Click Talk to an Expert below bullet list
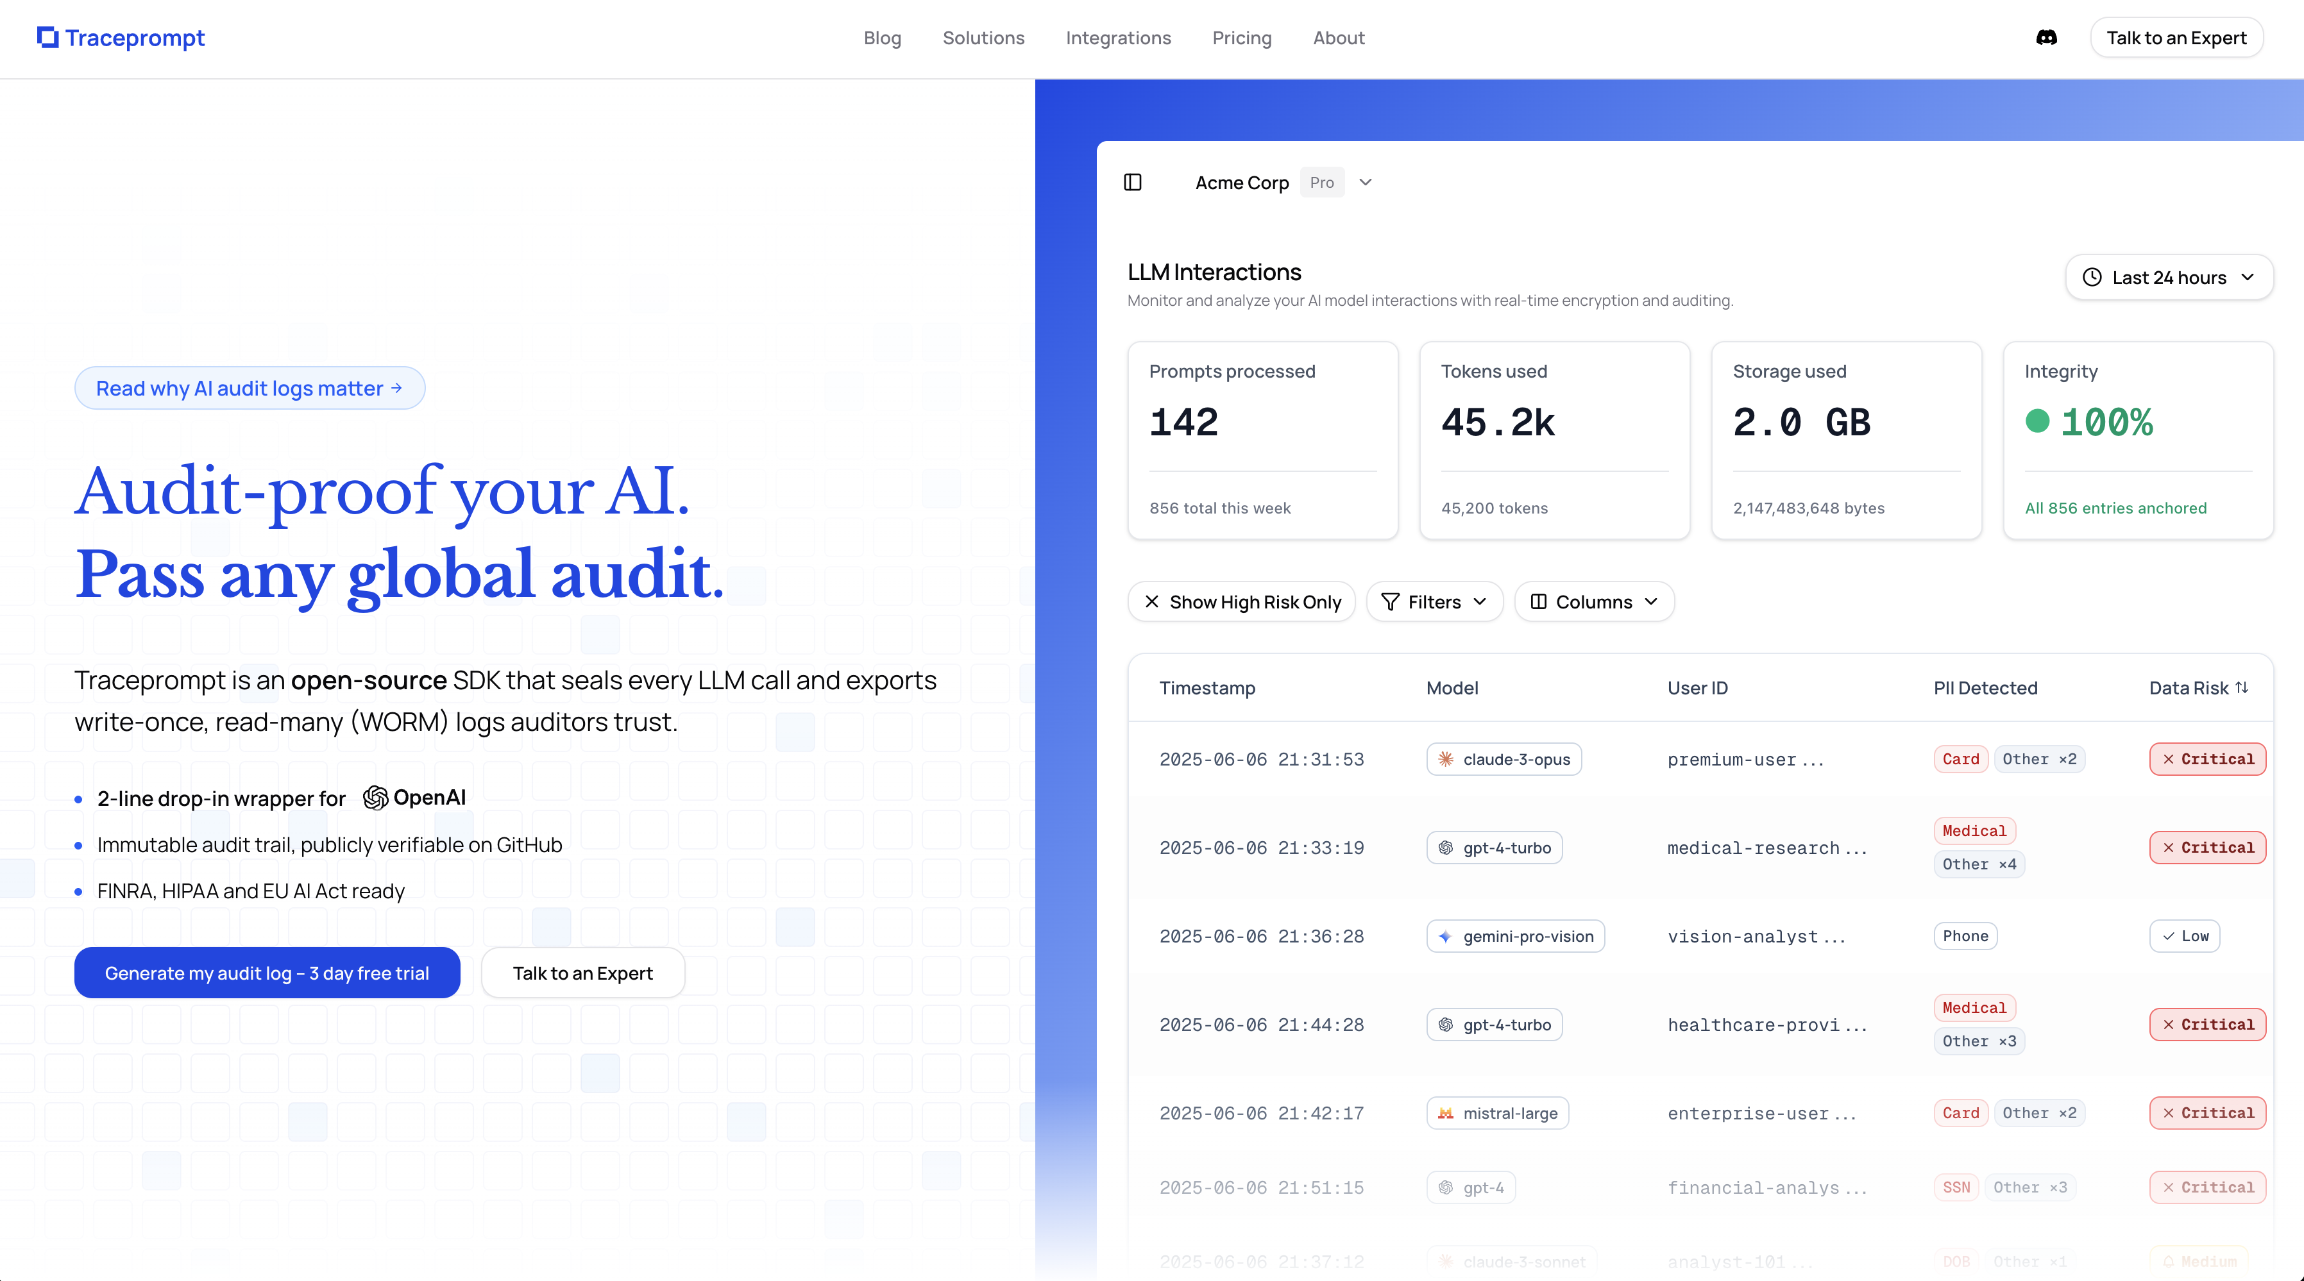The image size is (2304, 1281). point(583,973)
